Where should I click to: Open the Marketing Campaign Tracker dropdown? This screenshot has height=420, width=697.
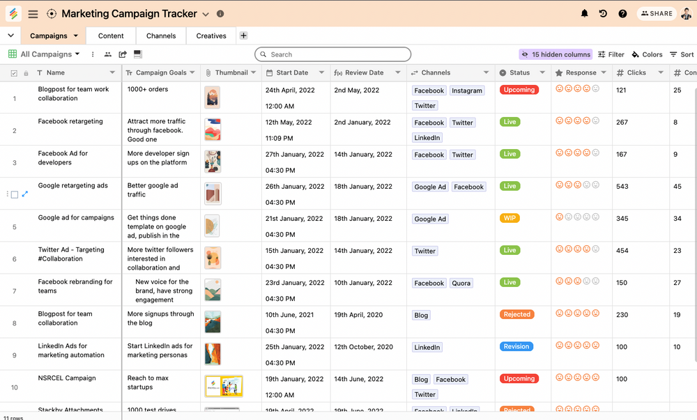pyautogui.click(x=205, y=13)
